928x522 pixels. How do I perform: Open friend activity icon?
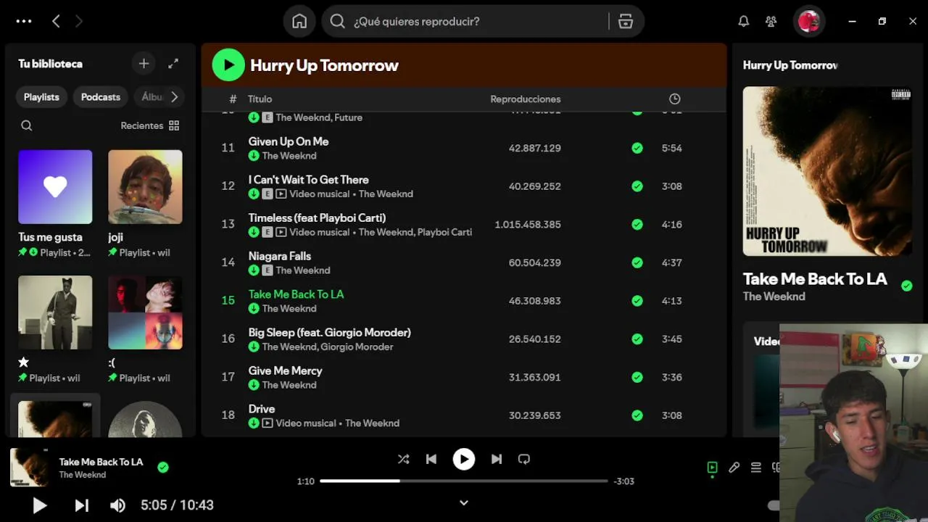(x=771, y=22)
